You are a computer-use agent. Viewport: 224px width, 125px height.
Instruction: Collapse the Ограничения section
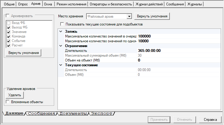click(x=61, y=46)
